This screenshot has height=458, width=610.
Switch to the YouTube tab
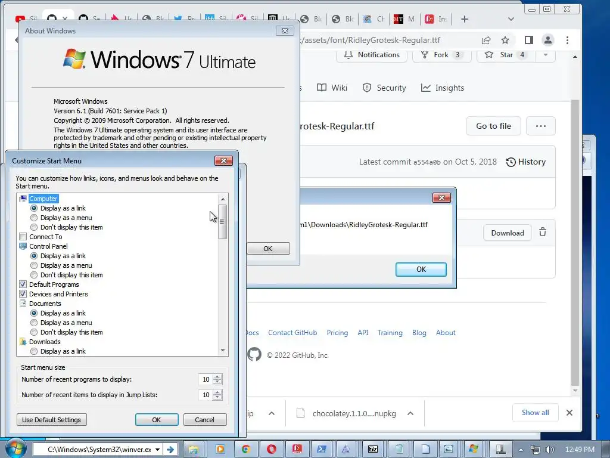(x=26, y=18)
